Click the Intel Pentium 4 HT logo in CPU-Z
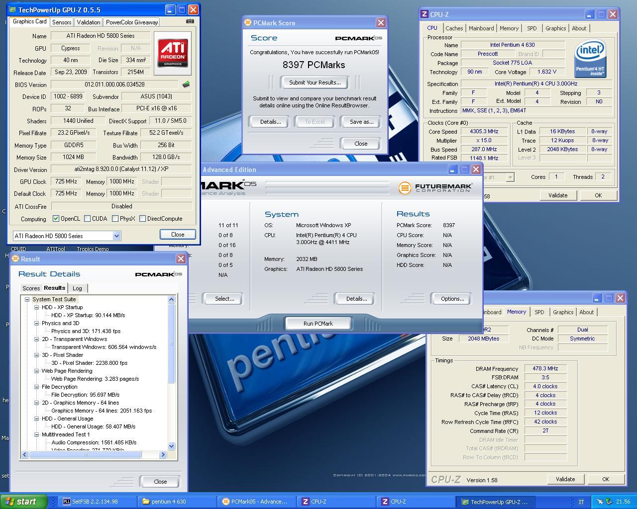Image resolution: width=637 pixels, height=509 pixels. (590, 59)
